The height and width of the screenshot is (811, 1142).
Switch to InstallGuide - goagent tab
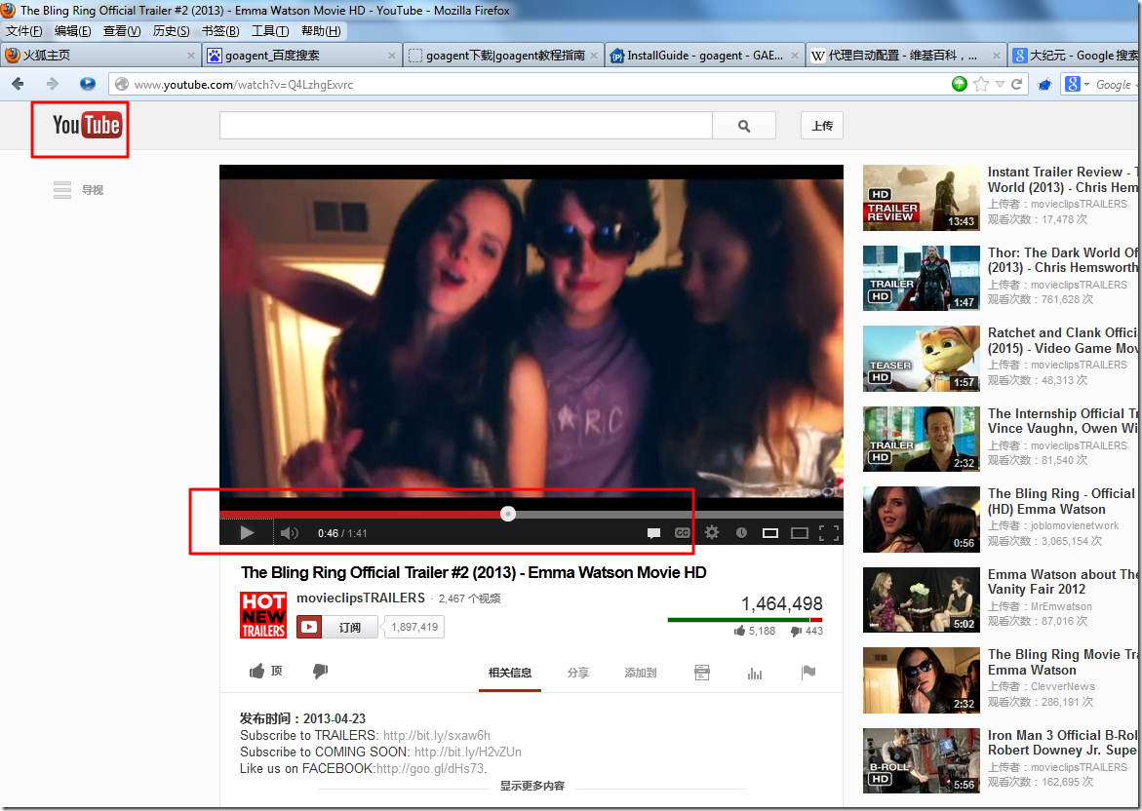tap(703, 56)
